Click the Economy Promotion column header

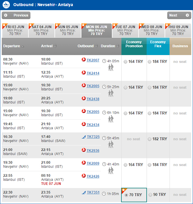(x=134, y=44)
